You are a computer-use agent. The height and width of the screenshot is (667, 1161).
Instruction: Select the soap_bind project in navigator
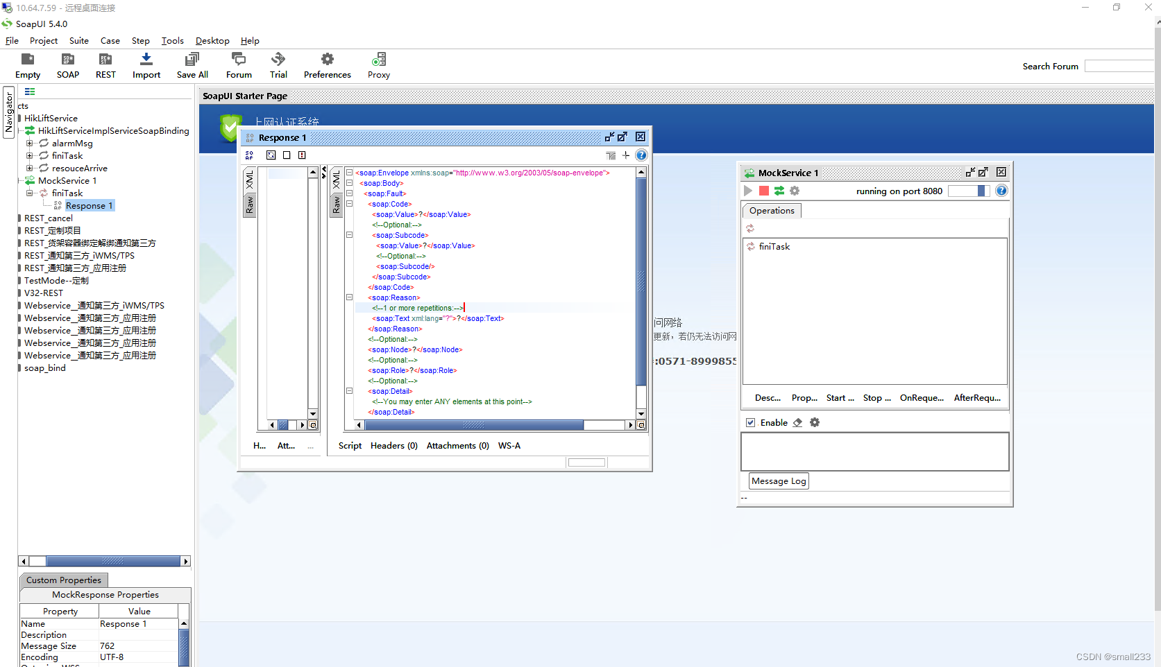pyautogui.click(x=45, y=368)
